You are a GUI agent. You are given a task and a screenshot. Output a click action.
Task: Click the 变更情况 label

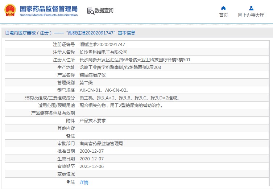(x=66, y=174)
